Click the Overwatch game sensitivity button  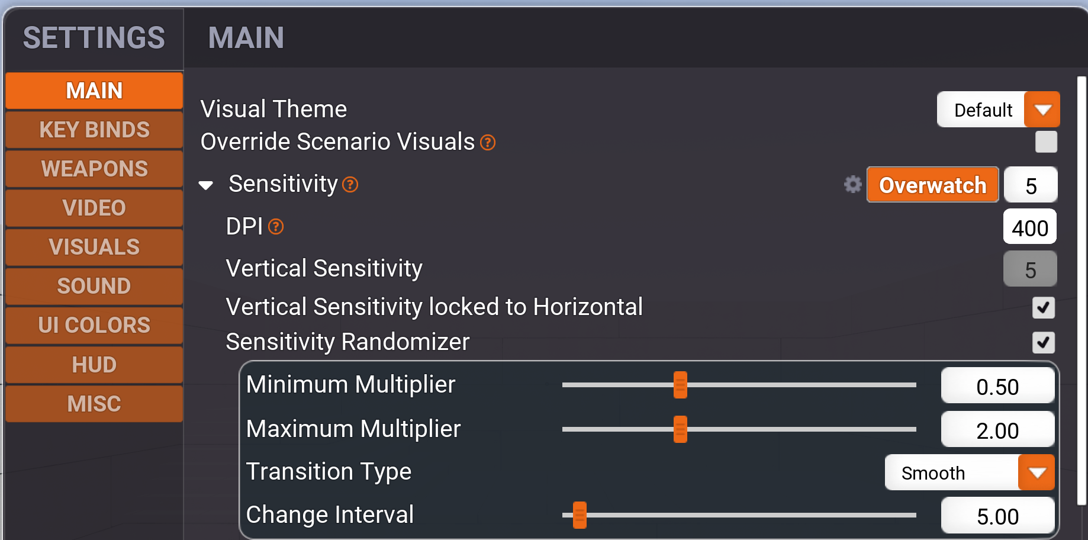(x=932, y=185)
